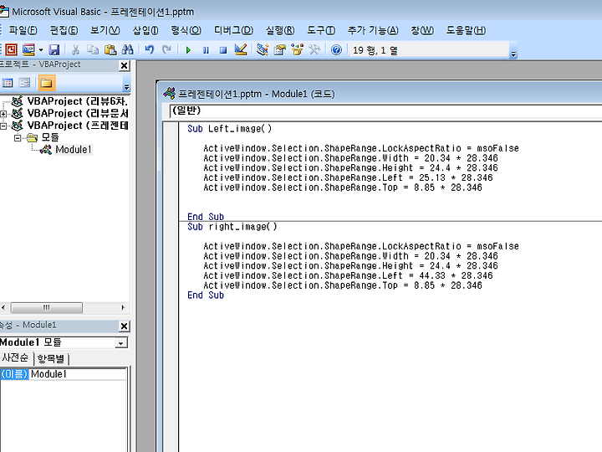
Task: Open the Module1 모듈 object dropdown
Action: (x=121, y=343)
